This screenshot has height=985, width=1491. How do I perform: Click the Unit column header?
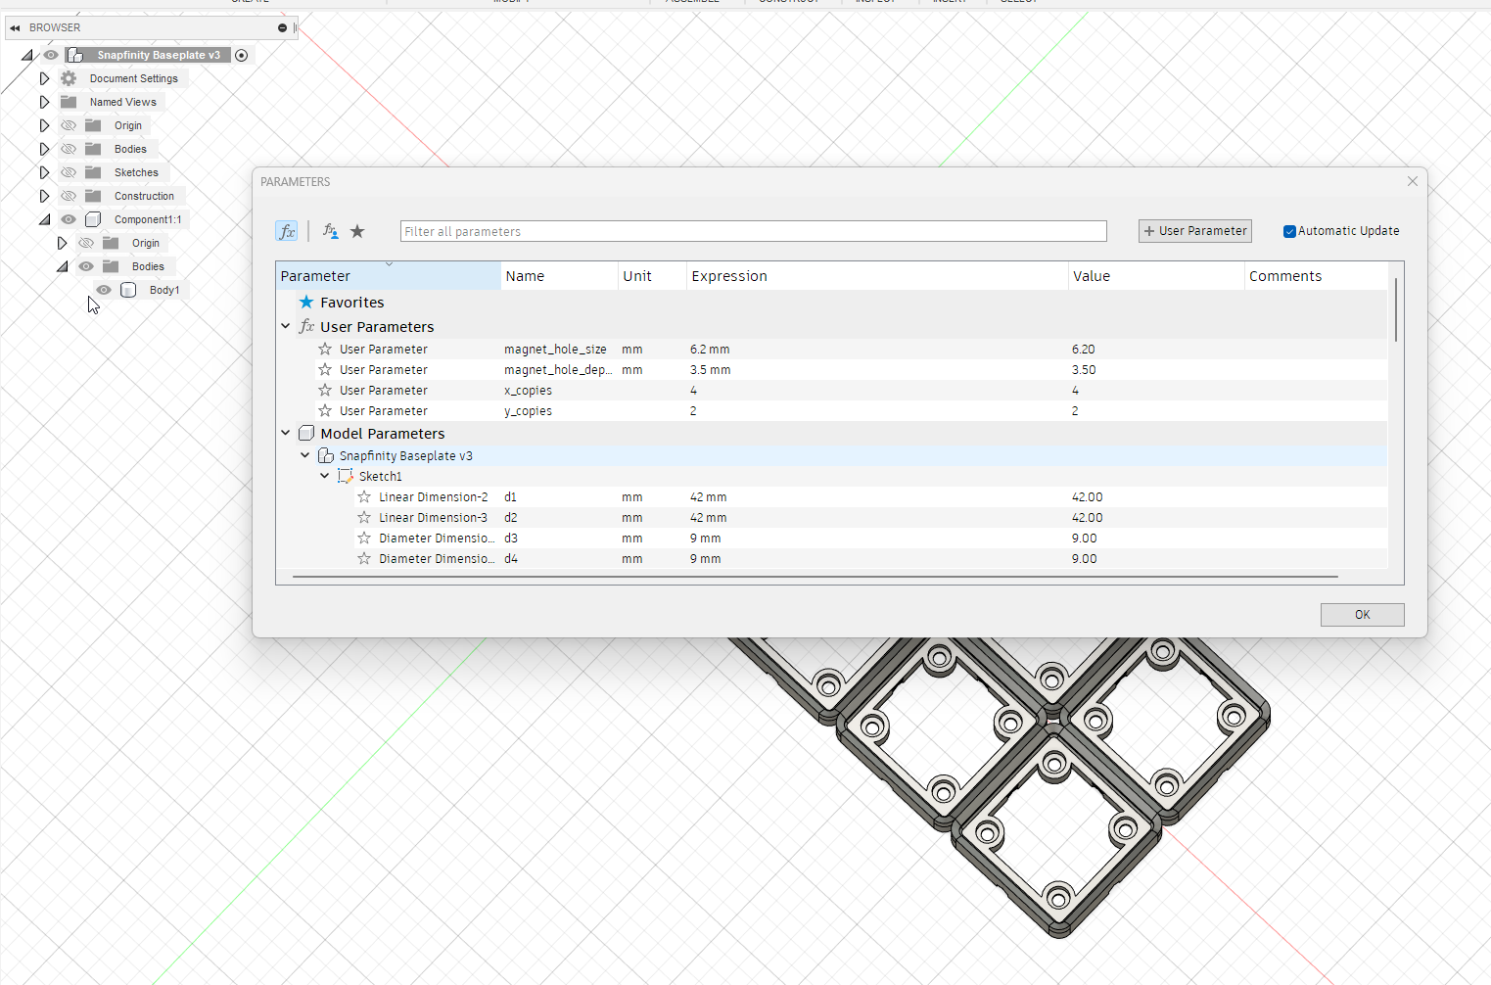point(652,276)
